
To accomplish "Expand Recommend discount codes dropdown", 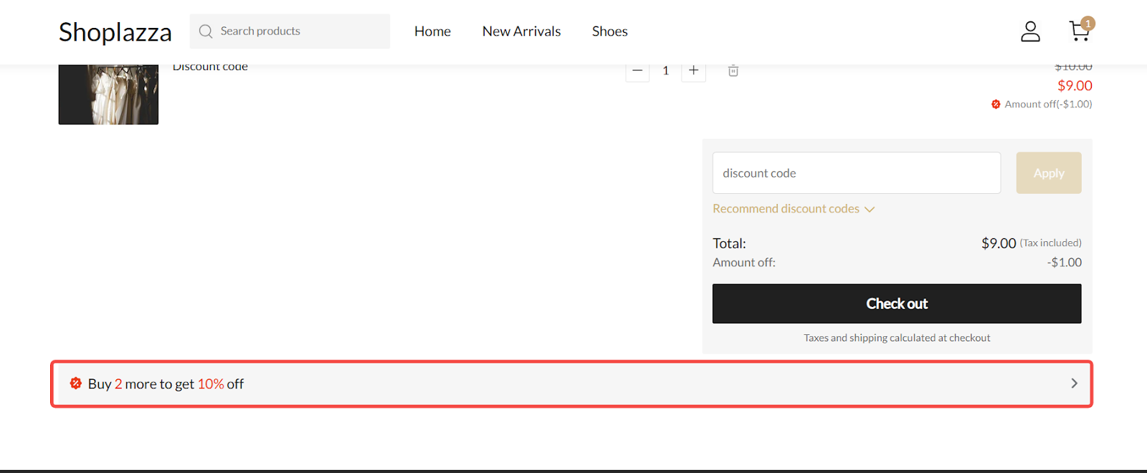I will point(793,209).
